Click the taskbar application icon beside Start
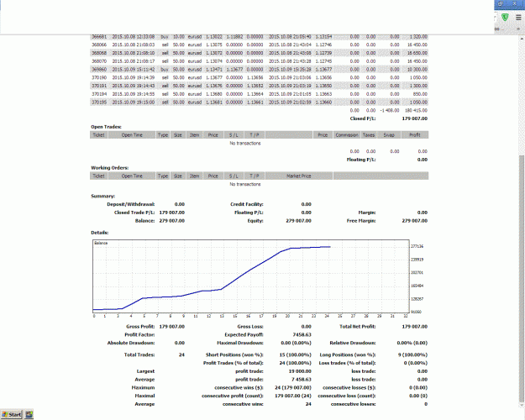Viewport: 525px width, 420px height. click(29, 415)
